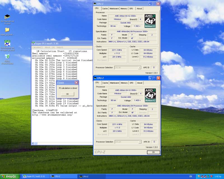
Task: Open the red security shield tray icon
Action: [211, 176]
